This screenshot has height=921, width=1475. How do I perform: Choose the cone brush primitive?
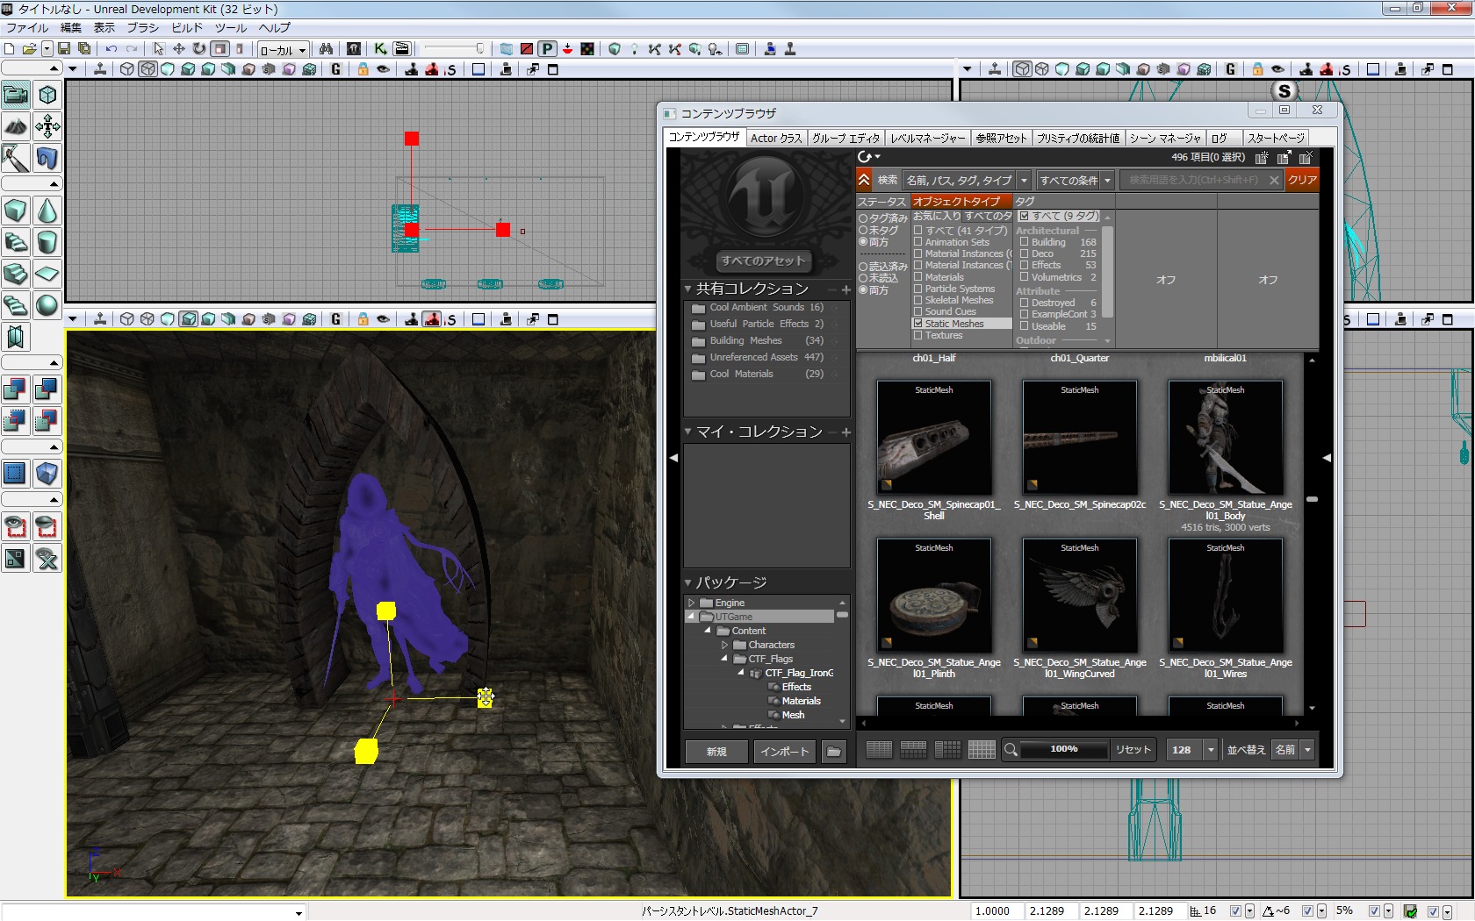[x=47, y=211]
